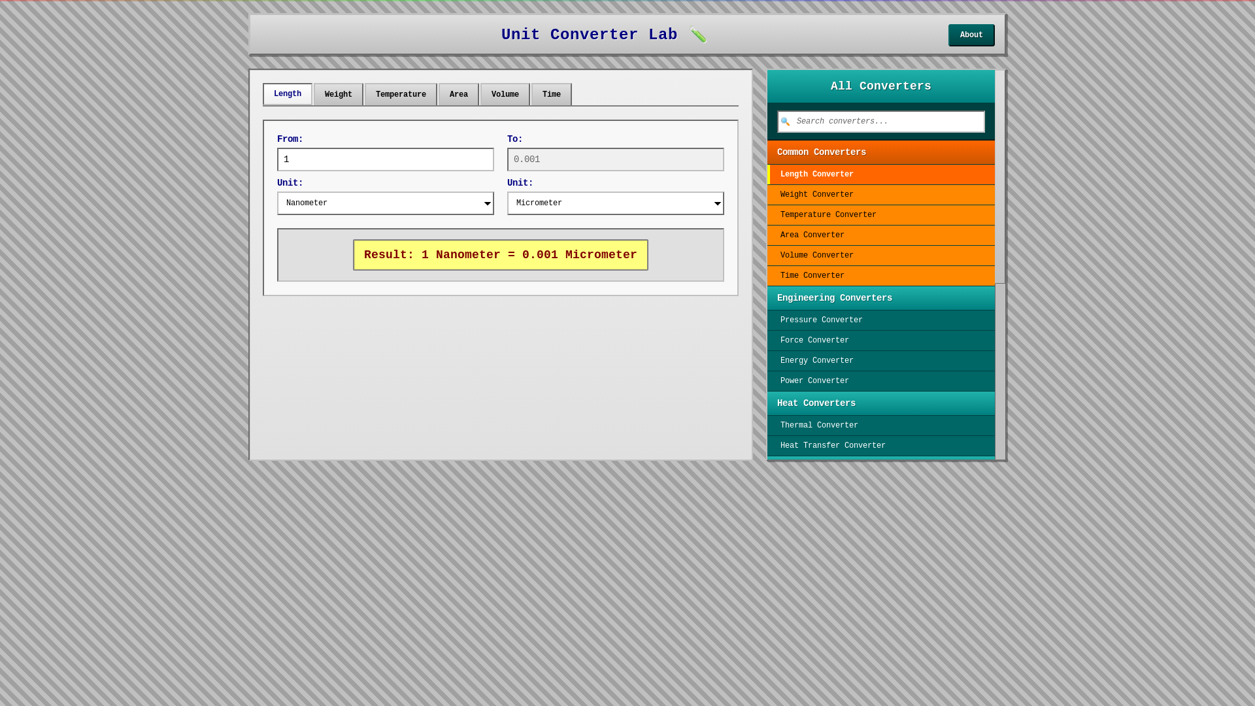This screenshot has width=1255, height=706.
Task: Switch to the Time tab
Action: [552, 95]
